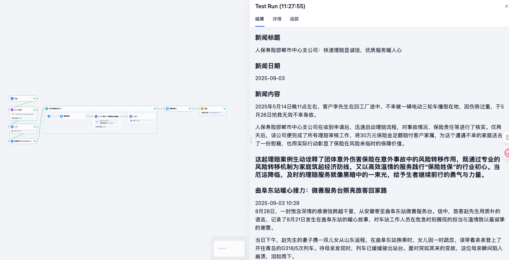Select the 开始 start node icon
This screenshot has height=260, width=509.
click(12, 99)
